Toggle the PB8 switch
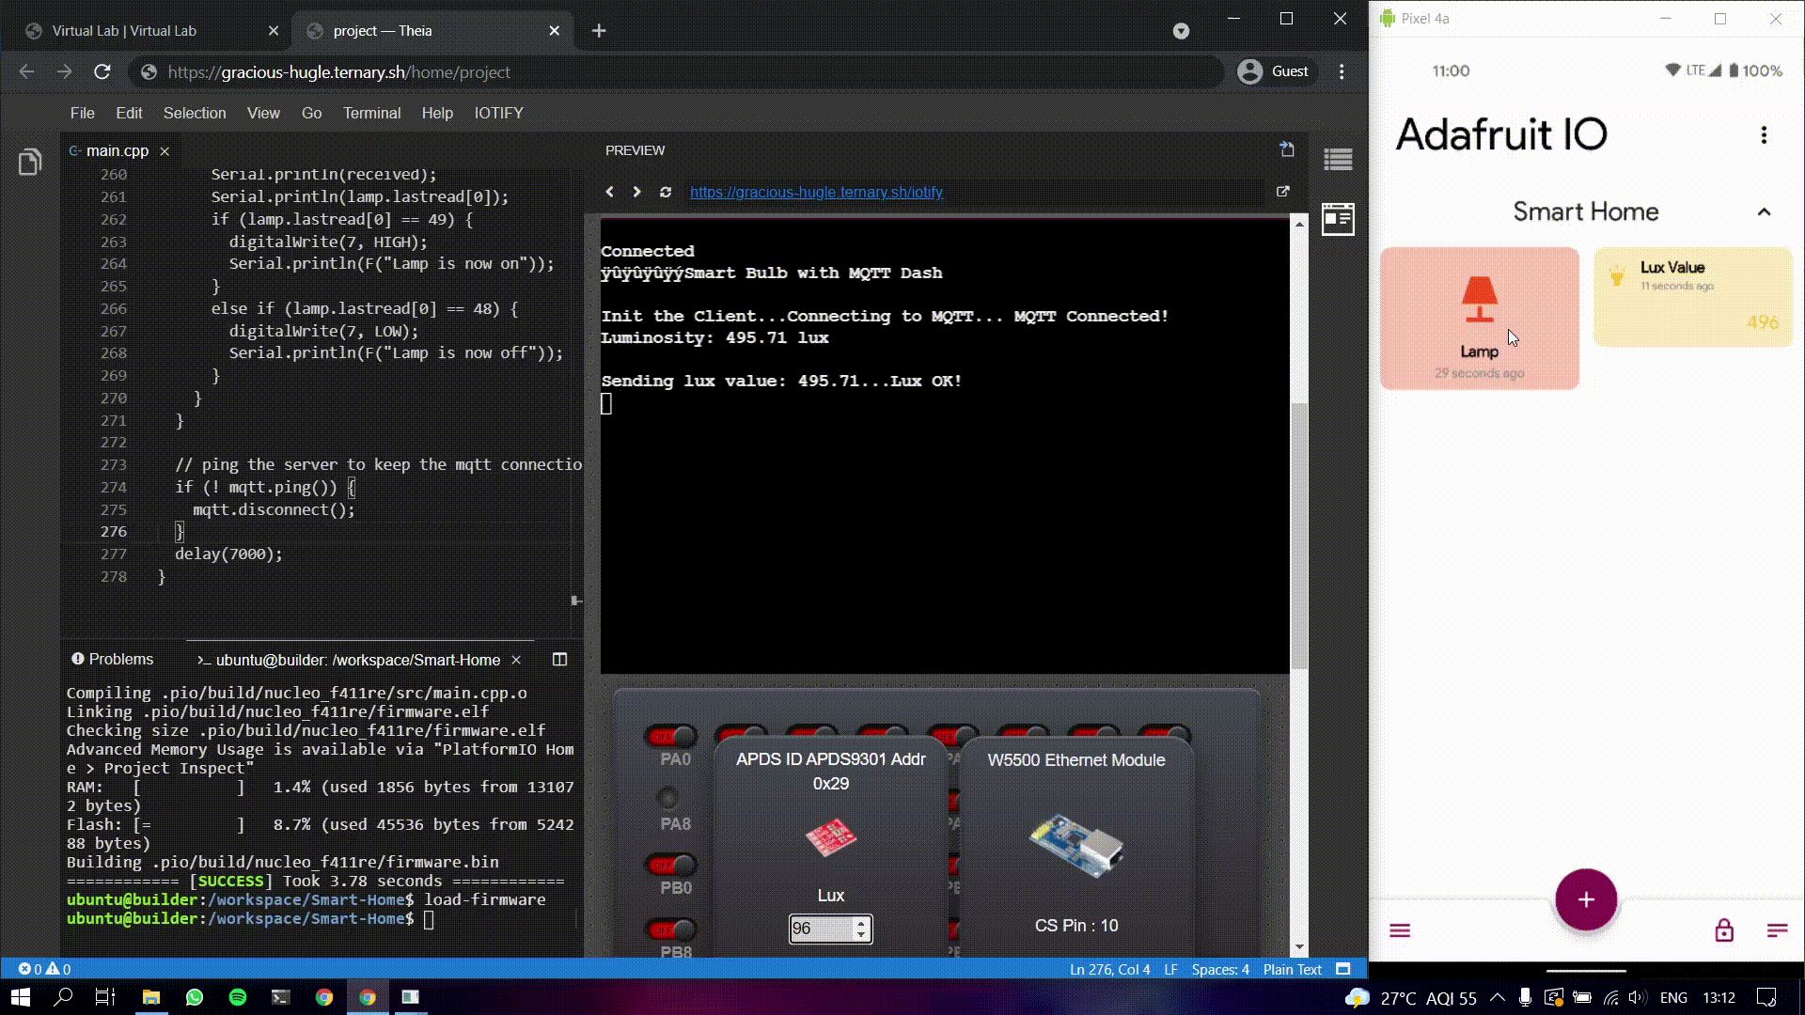This screenshot has width=1805, height=1015. [671, 929]
